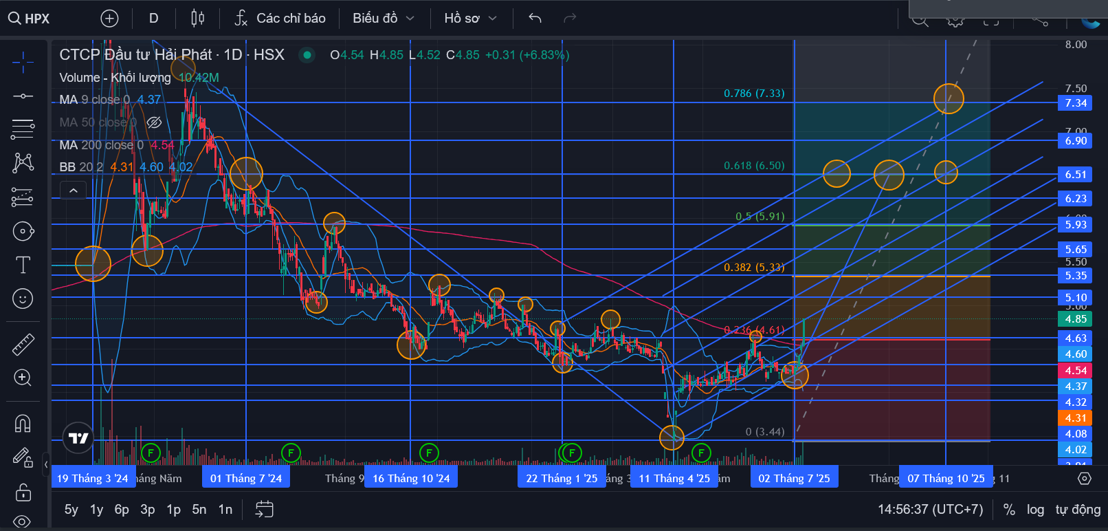
Task: Select the XABCD pattern tool
Action: (23, 163)
